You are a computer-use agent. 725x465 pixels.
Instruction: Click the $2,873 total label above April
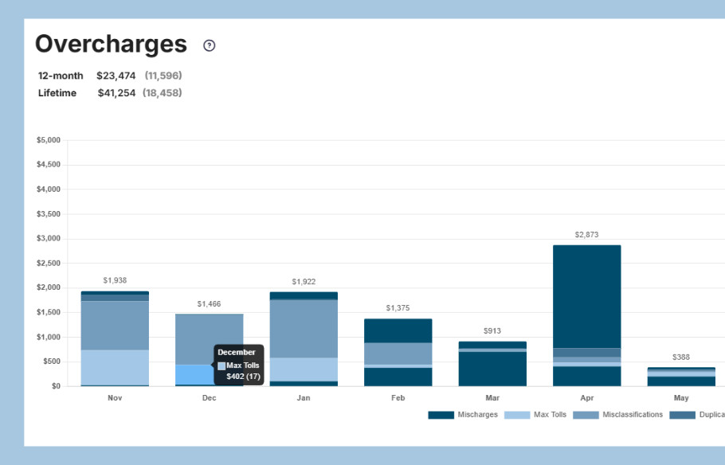pyautogui.click(x=586, y=235)
